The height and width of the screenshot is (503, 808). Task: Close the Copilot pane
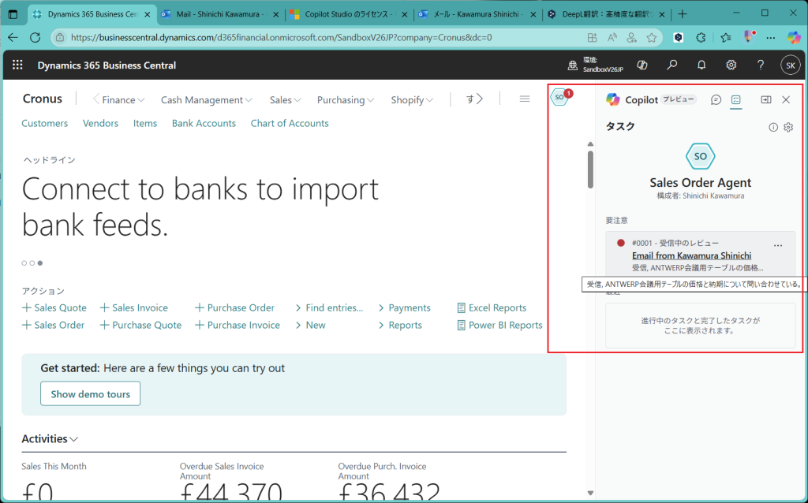coord(786,100)
